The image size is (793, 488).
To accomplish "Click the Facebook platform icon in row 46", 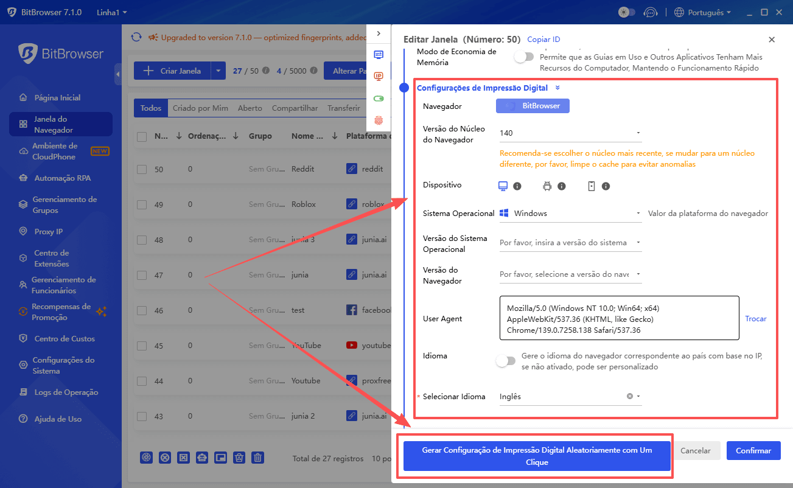I will tap(352, 310).
